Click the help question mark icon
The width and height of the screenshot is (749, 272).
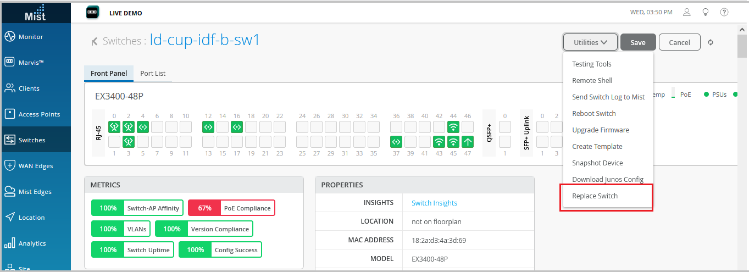[724, 12]
